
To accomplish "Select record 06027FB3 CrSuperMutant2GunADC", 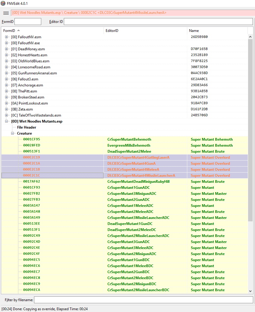I will [125, 200].
